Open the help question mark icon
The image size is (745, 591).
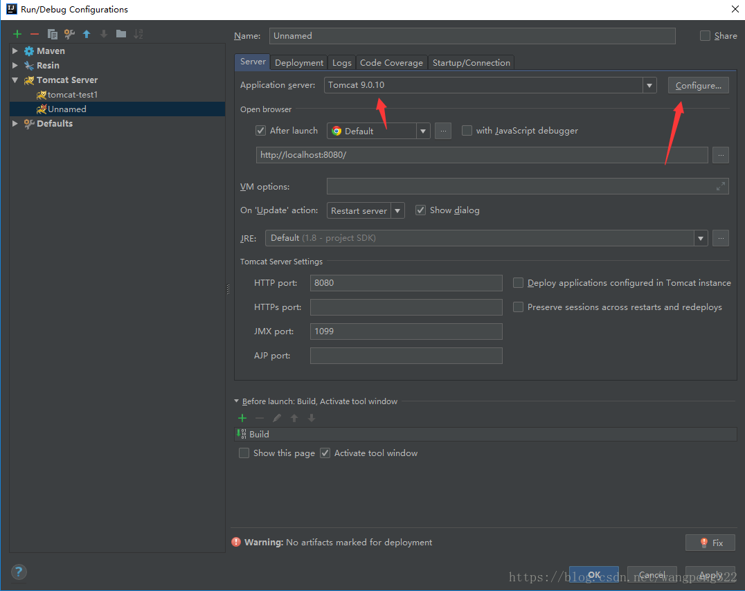pos(19,572)
